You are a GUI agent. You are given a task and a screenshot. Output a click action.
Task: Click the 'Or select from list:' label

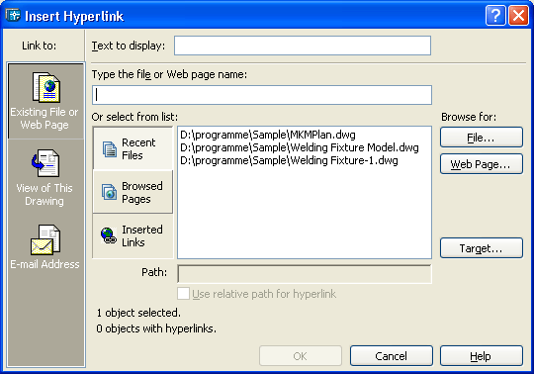point(134,117)
